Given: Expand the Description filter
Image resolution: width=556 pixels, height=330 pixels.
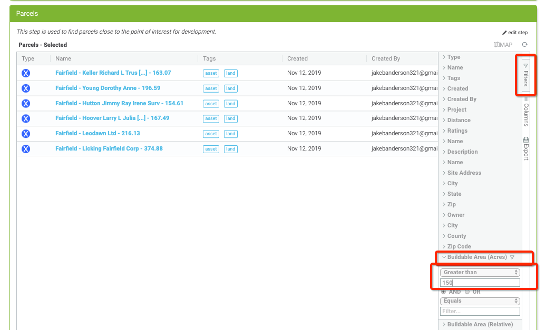Looking at the screenshot, I should click(x=460, y=152).
